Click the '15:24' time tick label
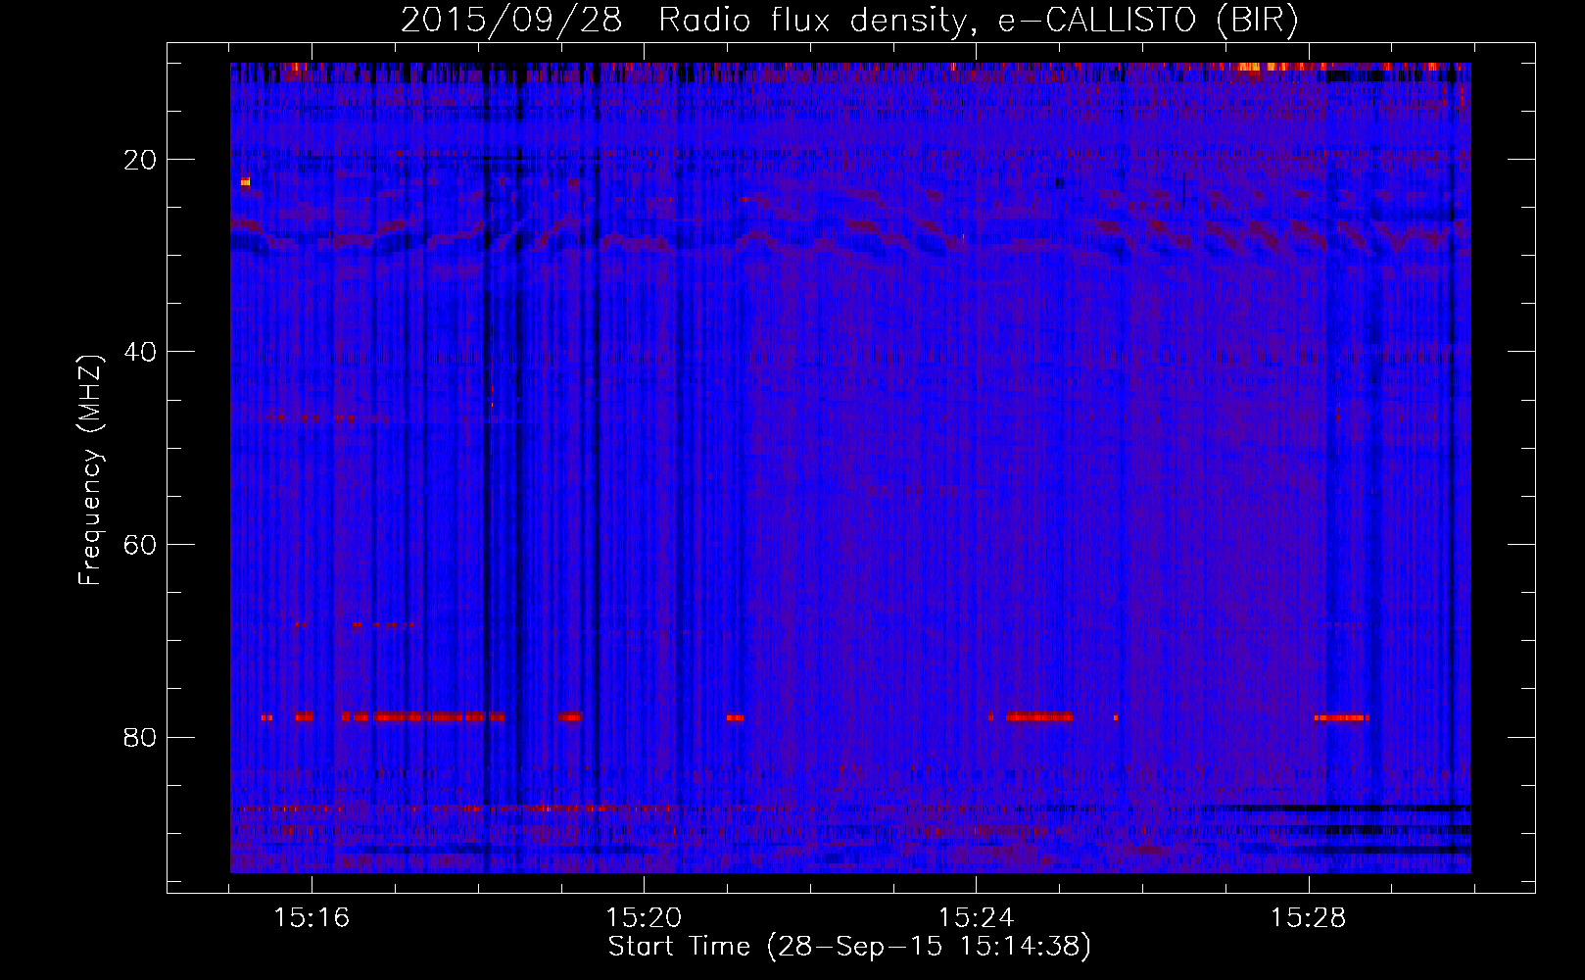 click(x=976, y=918)
